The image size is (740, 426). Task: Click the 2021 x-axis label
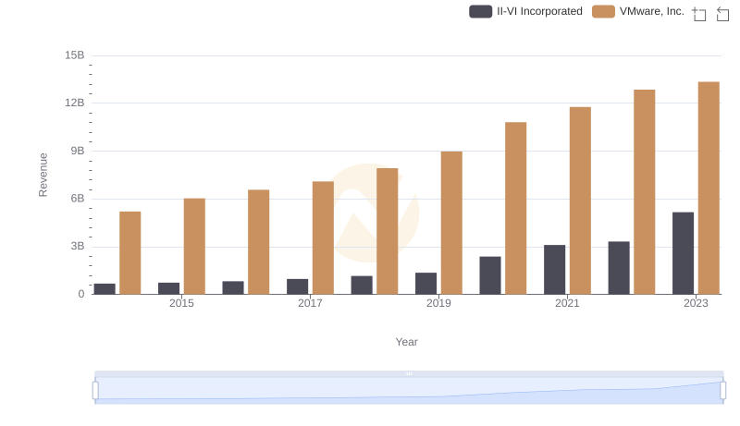pos(567,303)
